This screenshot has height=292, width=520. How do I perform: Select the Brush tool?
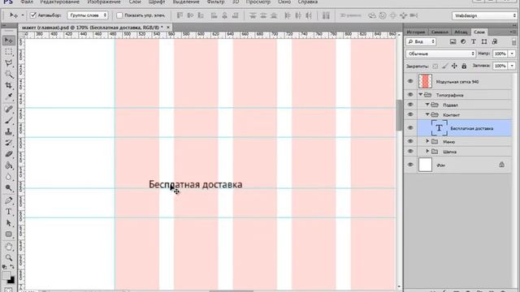pyautogui.click(x=9, y=120)
